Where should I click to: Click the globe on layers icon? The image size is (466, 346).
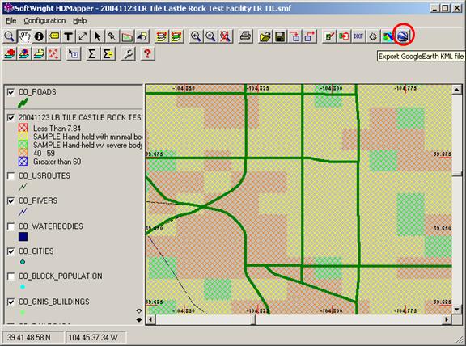[x=24, y=53]
